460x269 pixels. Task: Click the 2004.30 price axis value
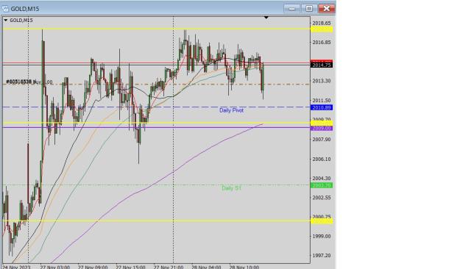click(x=322, y=179)
